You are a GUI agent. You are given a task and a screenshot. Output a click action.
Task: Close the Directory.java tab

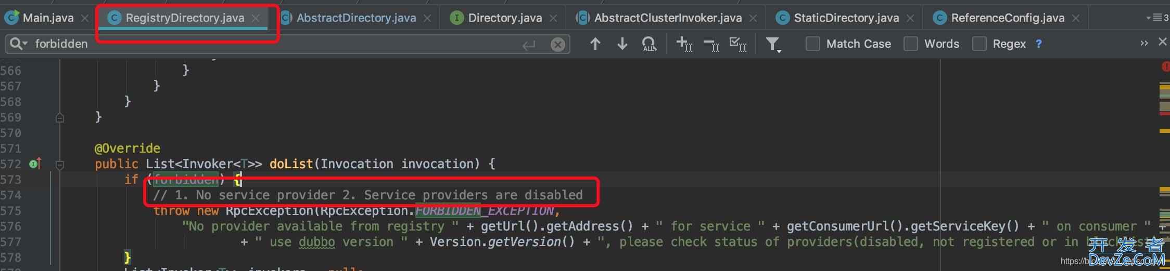click(553, 19)
